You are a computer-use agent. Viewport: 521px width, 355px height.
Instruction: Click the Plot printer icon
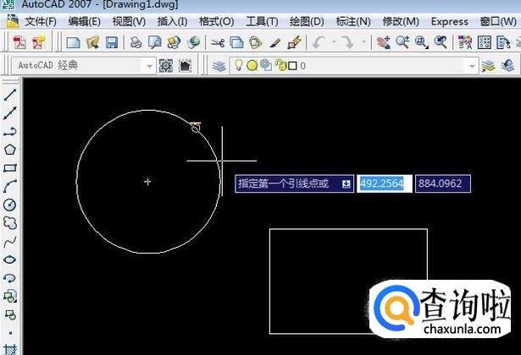pos(136,42)
